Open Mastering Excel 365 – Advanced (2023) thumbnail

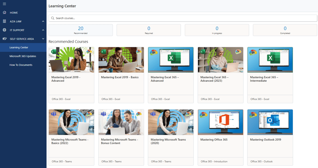[220, 60]
